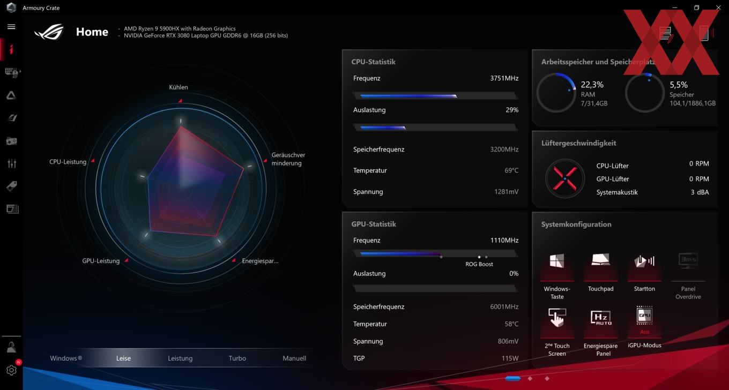Screen dimensions: 729x390
Task: Click the RAM usage circular gauge
Action: click(556, 92)
